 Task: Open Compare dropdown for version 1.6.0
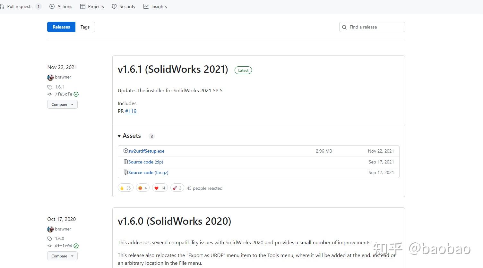62,256
